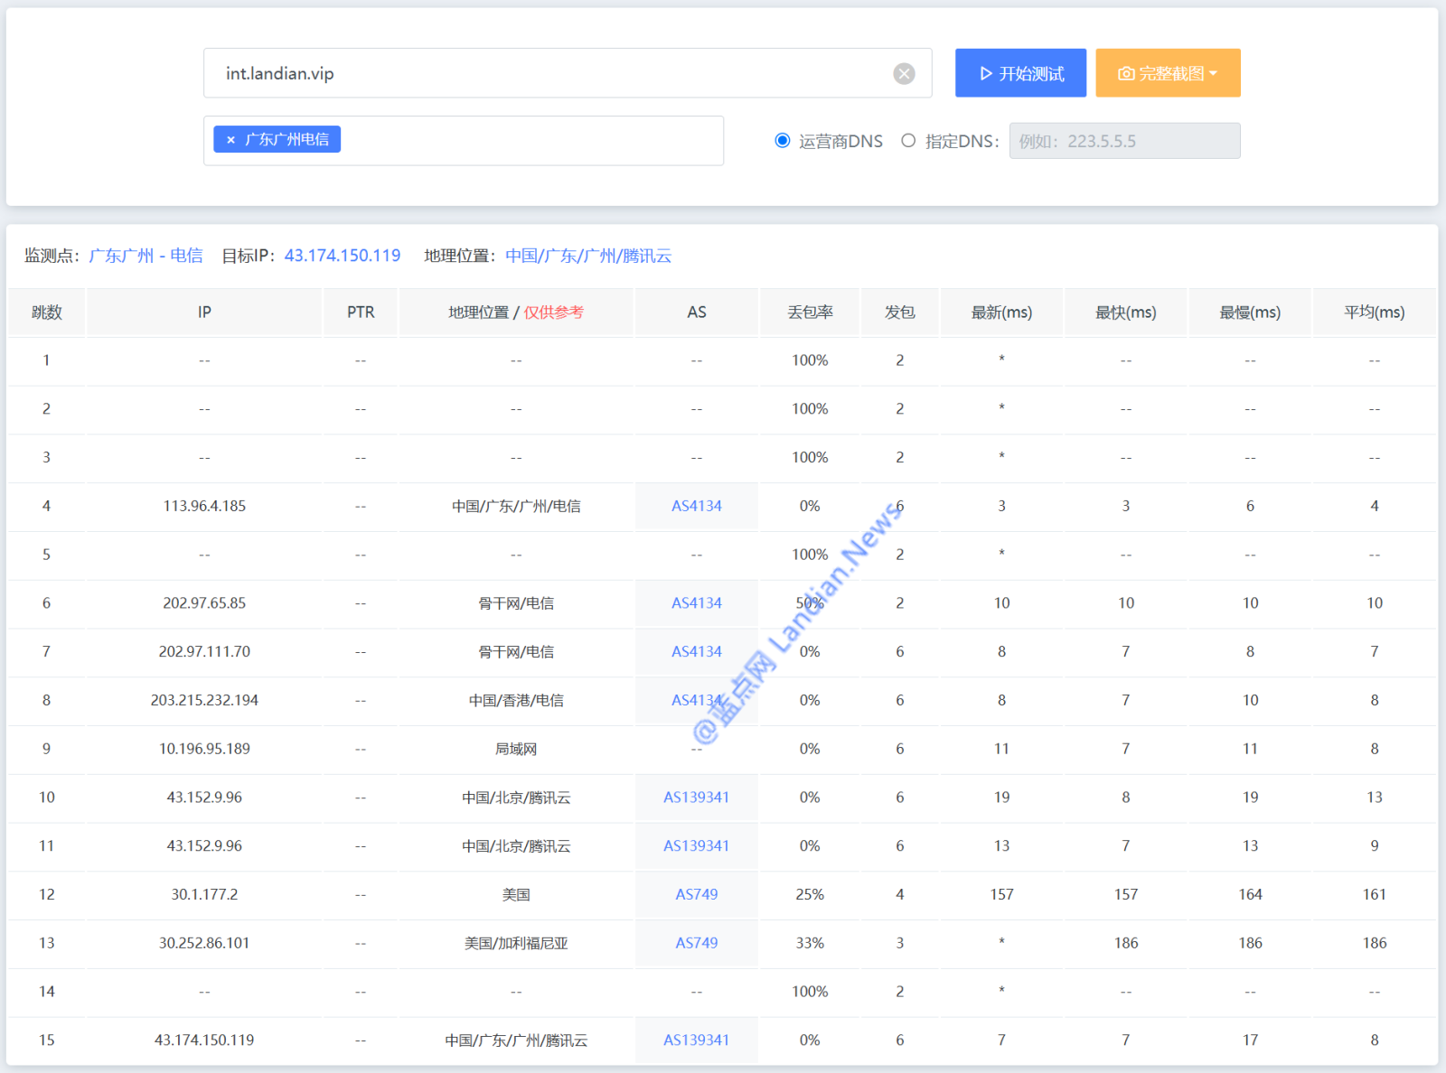Viewport: 1446px width, 1073px height.
Task: Select the 运营商DNS radio option
Action: tap(783, 141)
